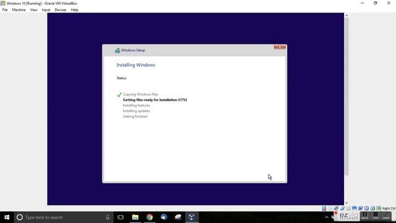The height and width of the screenshot is (223, 396).
Task: Open the View menu
Action: pos(33,10)
